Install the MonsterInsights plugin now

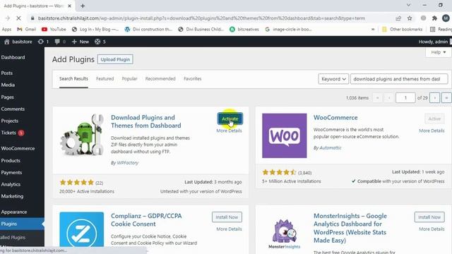tap(429, 217)
